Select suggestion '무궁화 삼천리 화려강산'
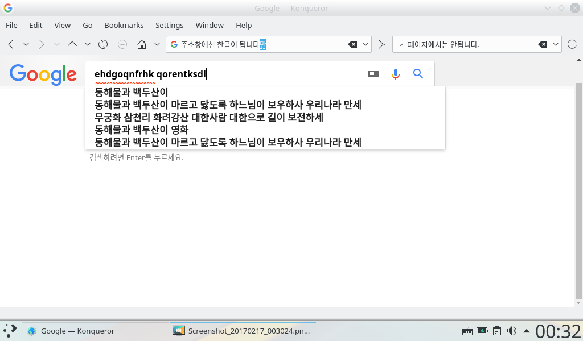Screen dimensions: 583x341 265,117
